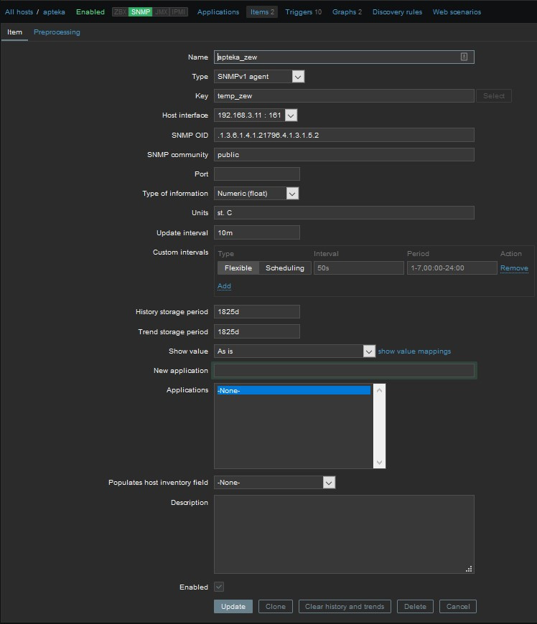Open the Type dropdown showing SNMPv1 agent
Viewport: 537px width, 624px height.
coord(259,77)
